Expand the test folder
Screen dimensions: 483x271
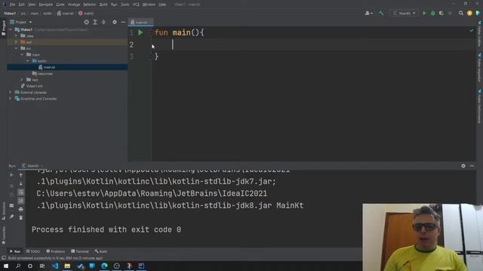(x=22, y=80)
